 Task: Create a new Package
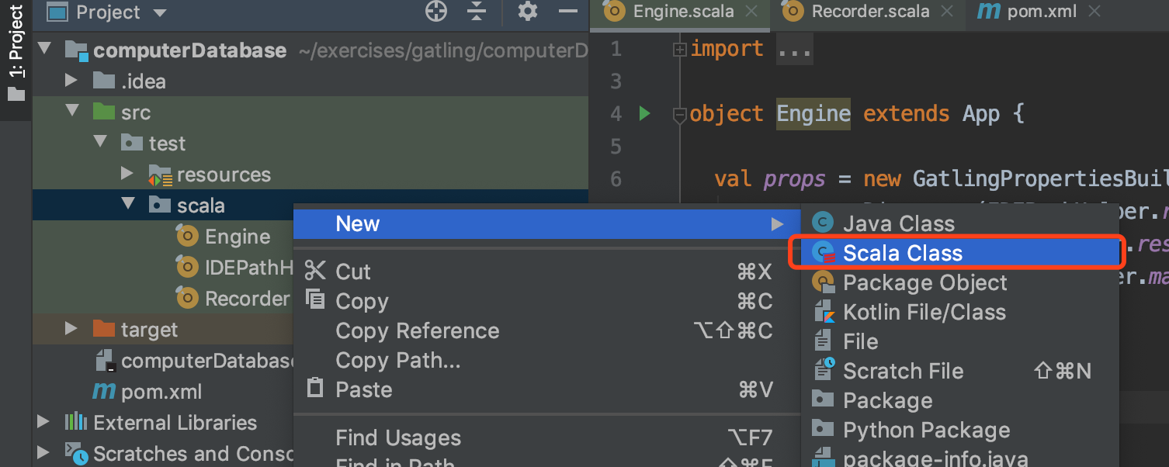click(x=959, y=400)
